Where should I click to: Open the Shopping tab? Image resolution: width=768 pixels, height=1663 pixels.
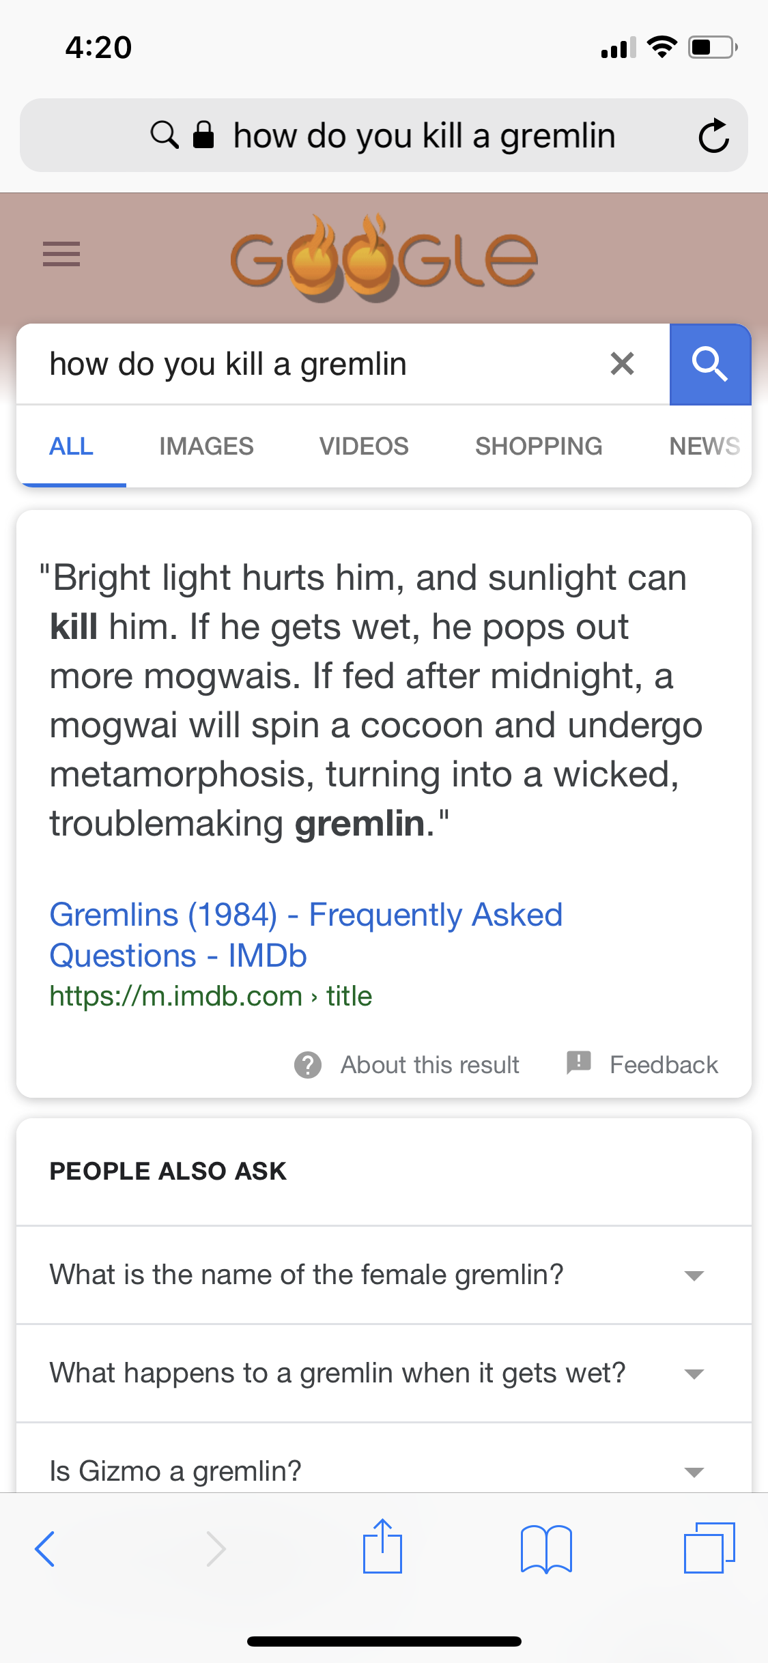(539, 446)
